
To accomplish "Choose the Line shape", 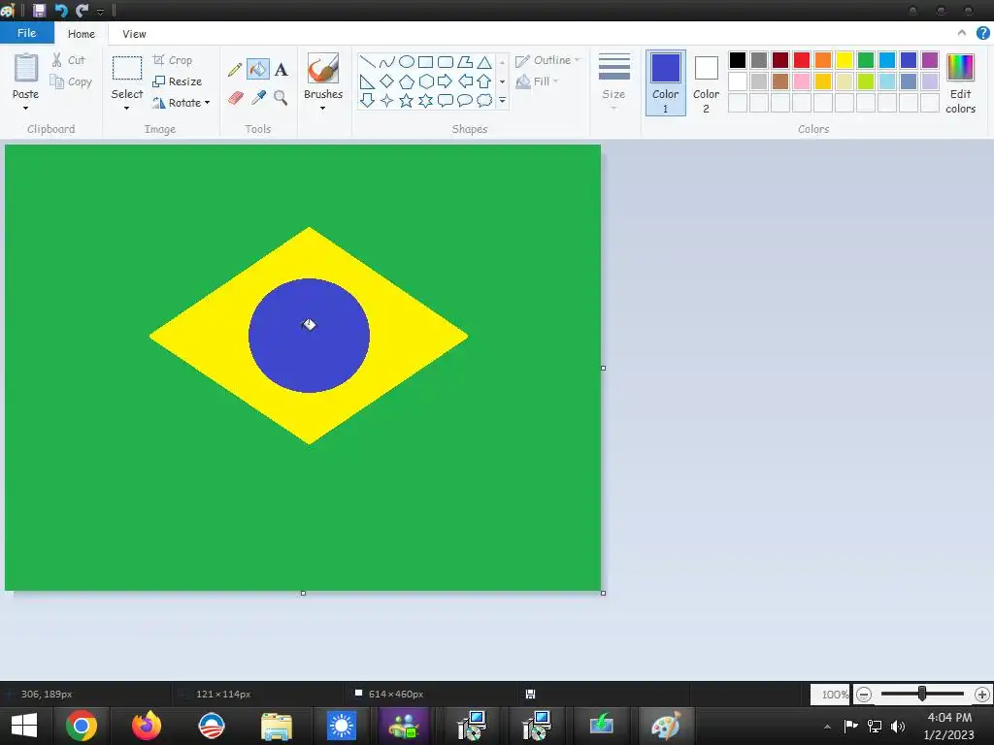I will pos(367,61).
